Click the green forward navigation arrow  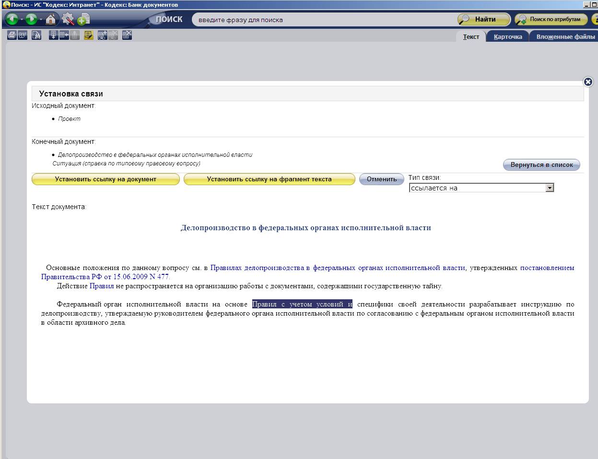coord(31,19)
